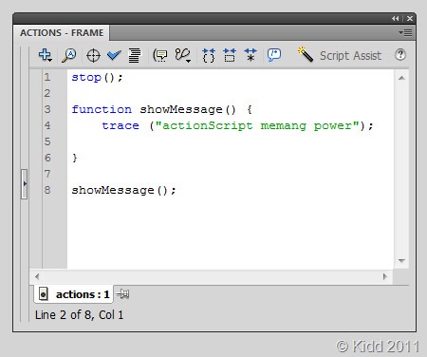Click vertical scrollbar up arrow
This screenshot has height=357, width=427.
(x=401, y=78)
